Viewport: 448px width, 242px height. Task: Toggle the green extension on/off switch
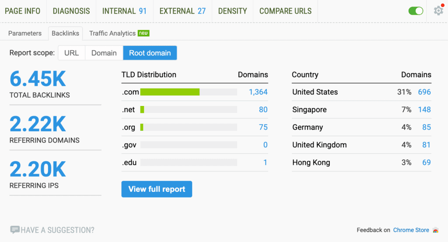416,11
